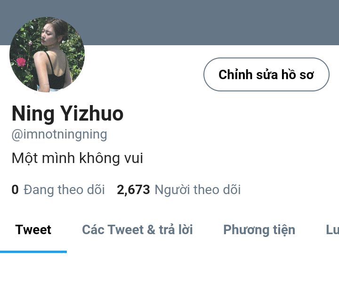The image size is (339, 302).
Task: Open the circular profile avatar photo
Action: pyautogui.click(x=47, y=55)
